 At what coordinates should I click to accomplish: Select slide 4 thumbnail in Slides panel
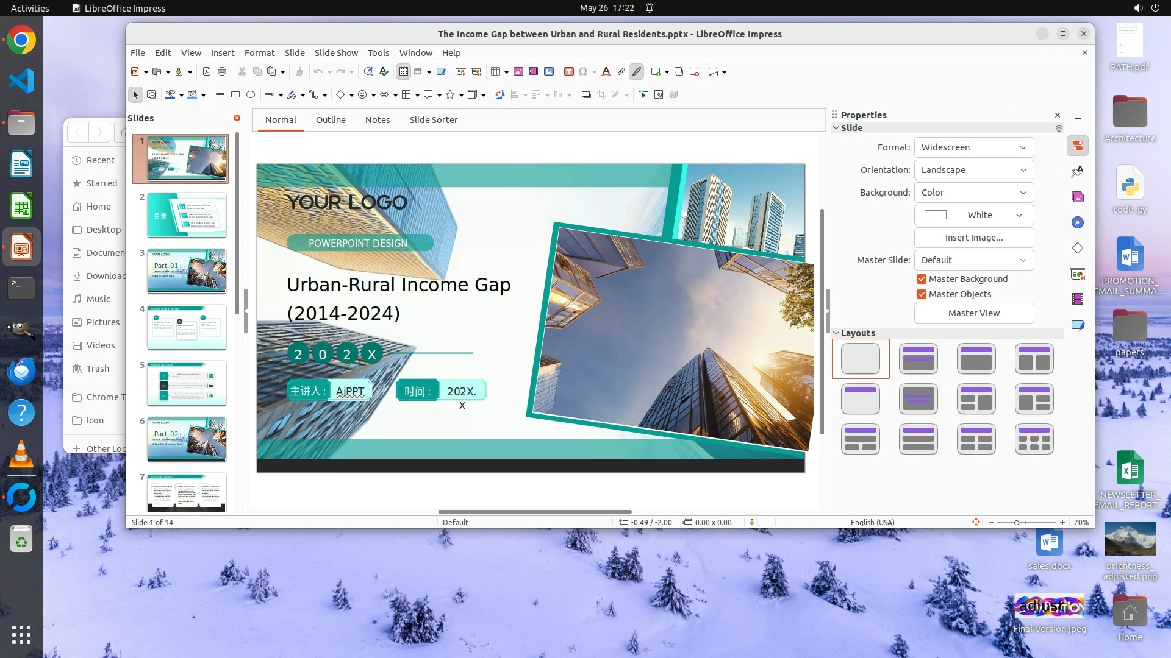pos(187,327)
